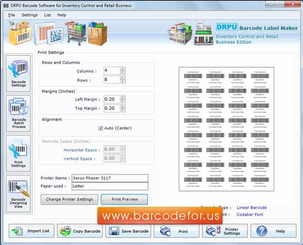This screenshot has width=303, height=245.
Task: Click the Print printer icon button
Action: click(x=177, y=231)
